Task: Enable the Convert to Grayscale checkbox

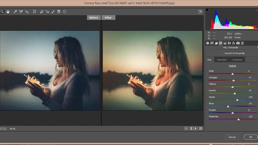Action: tap(222, 53)
